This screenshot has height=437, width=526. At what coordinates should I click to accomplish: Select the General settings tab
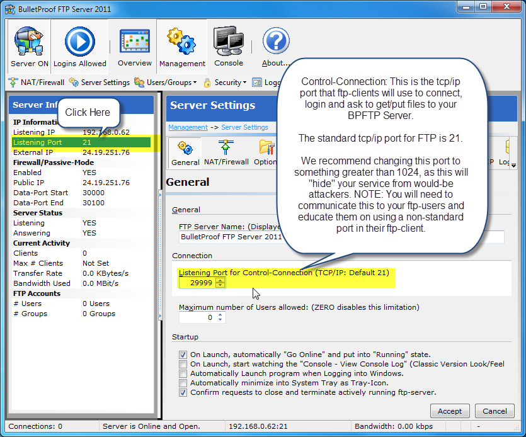click(x=185, y=152)
